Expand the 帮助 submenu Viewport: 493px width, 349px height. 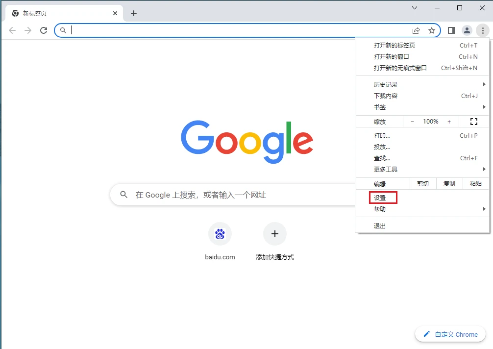(422, 209)
